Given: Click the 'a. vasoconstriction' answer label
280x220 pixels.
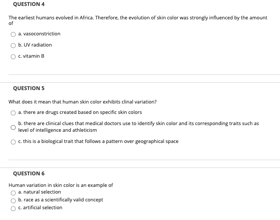Looking at the screenshot, I should pyautogui.click(x=39, y=34).
